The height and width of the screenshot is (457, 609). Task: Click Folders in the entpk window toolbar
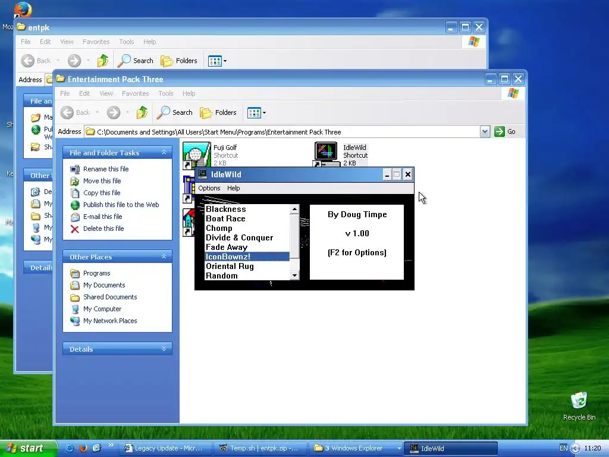point(178,61)
